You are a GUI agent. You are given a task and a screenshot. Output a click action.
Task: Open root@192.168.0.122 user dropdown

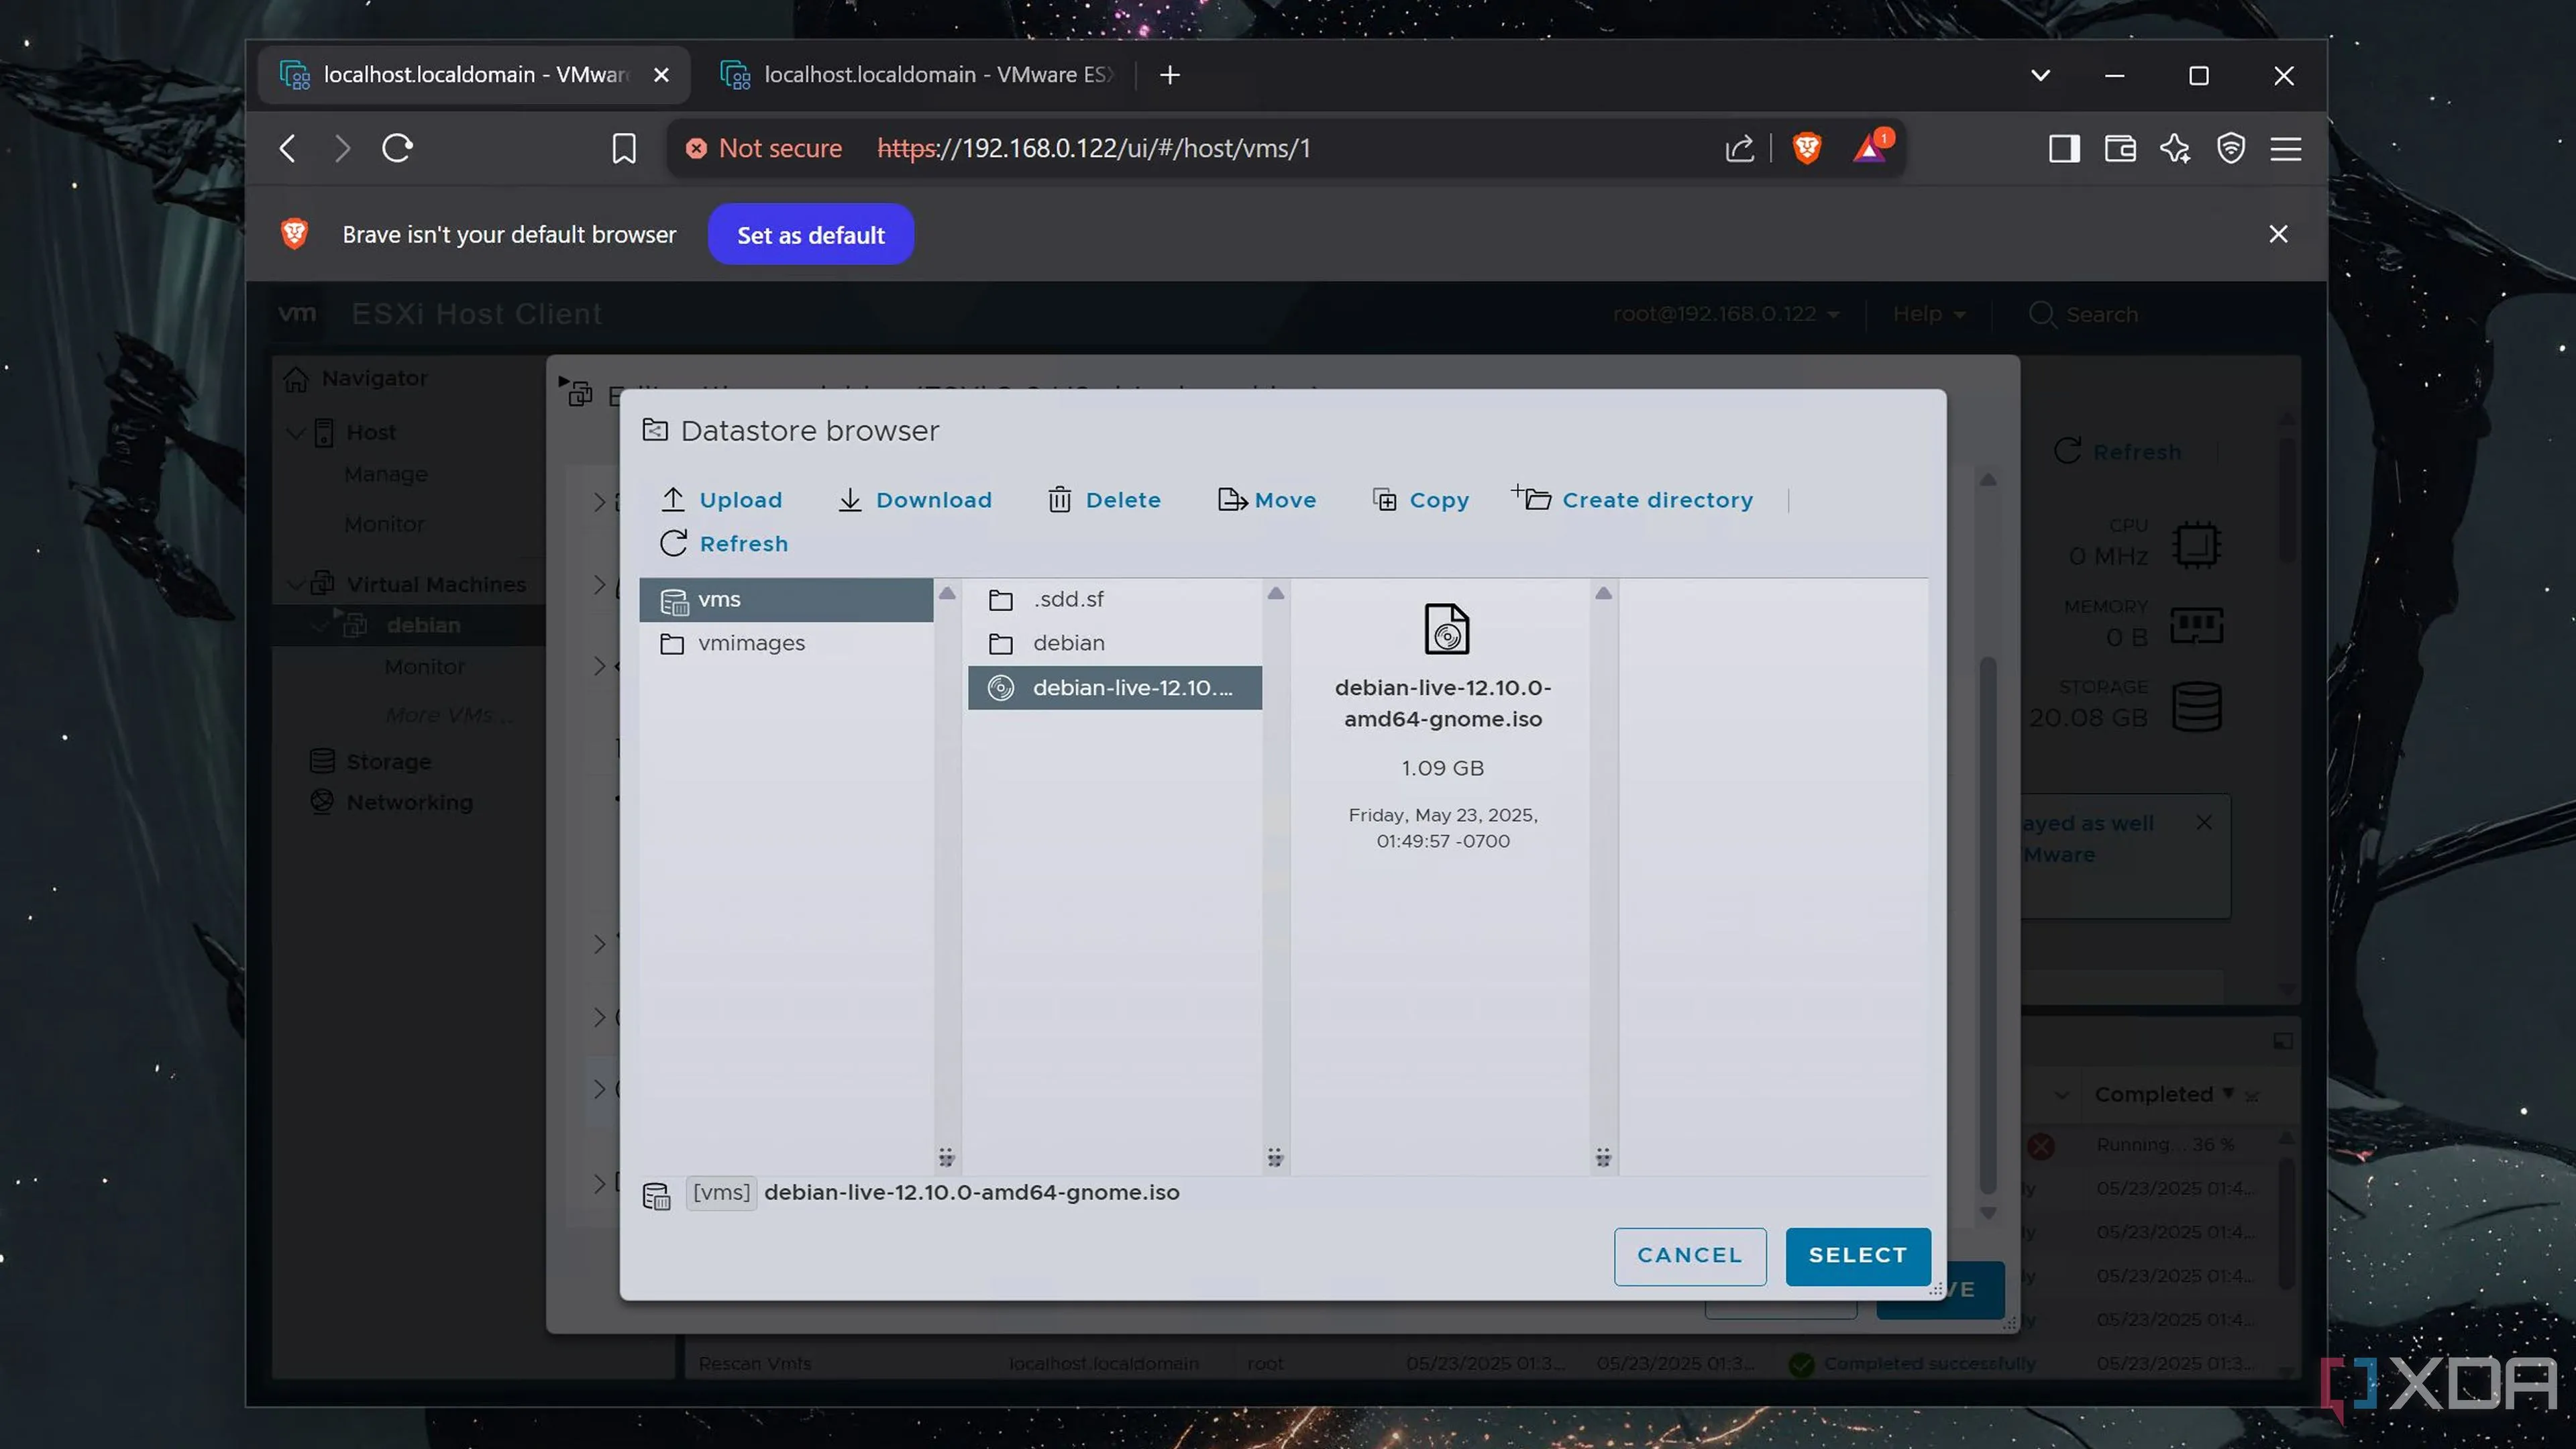click(1726, 314)
